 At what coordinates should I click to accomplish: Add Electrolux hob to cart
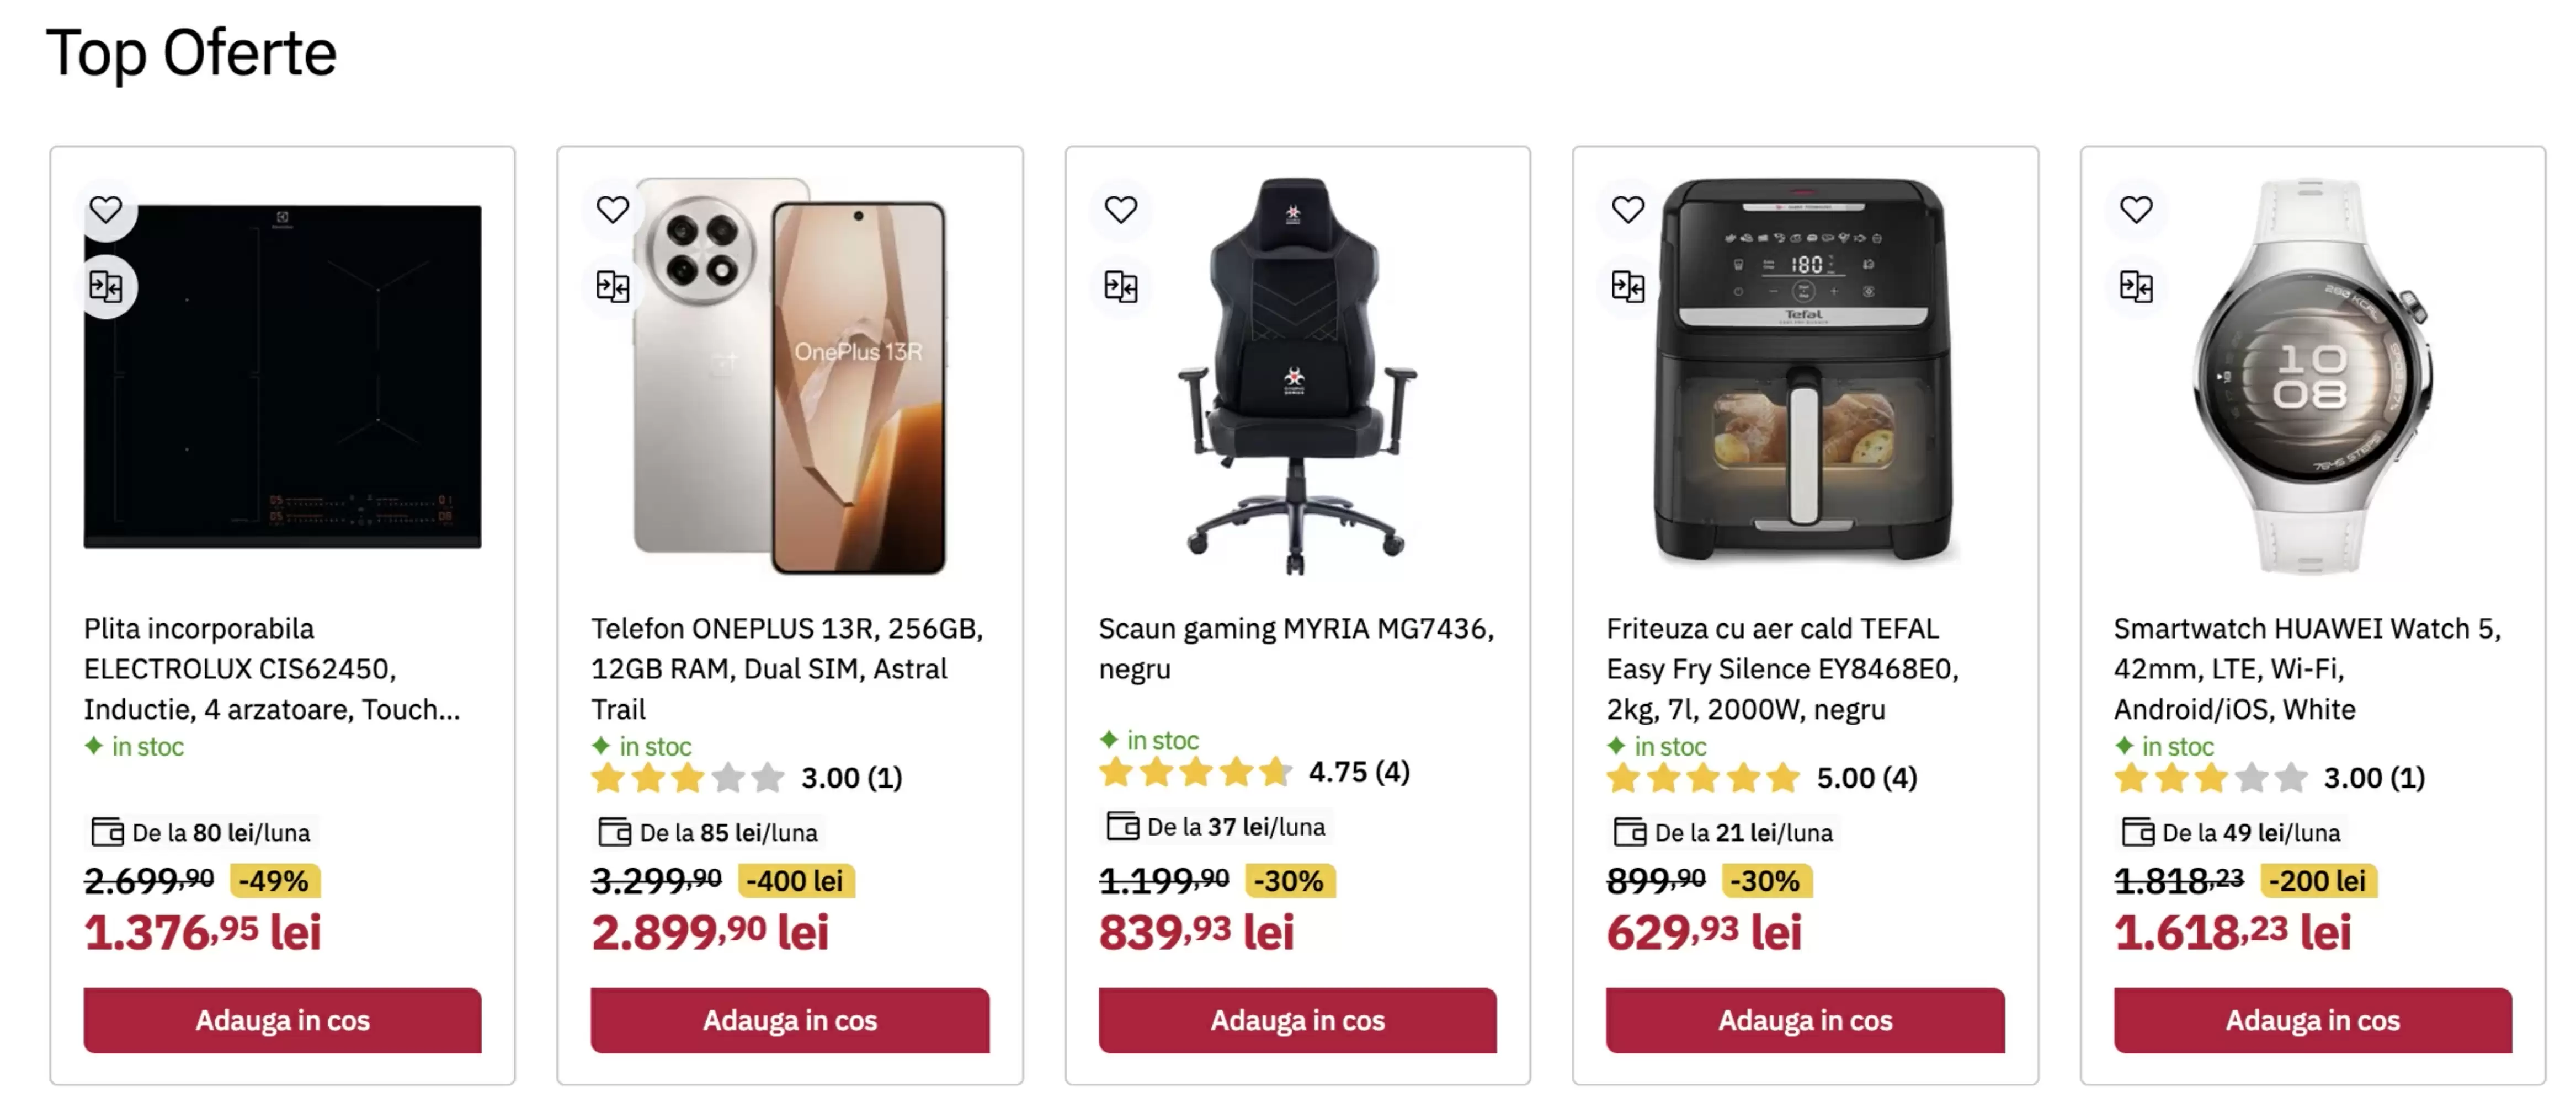(x=282, y=1020)
